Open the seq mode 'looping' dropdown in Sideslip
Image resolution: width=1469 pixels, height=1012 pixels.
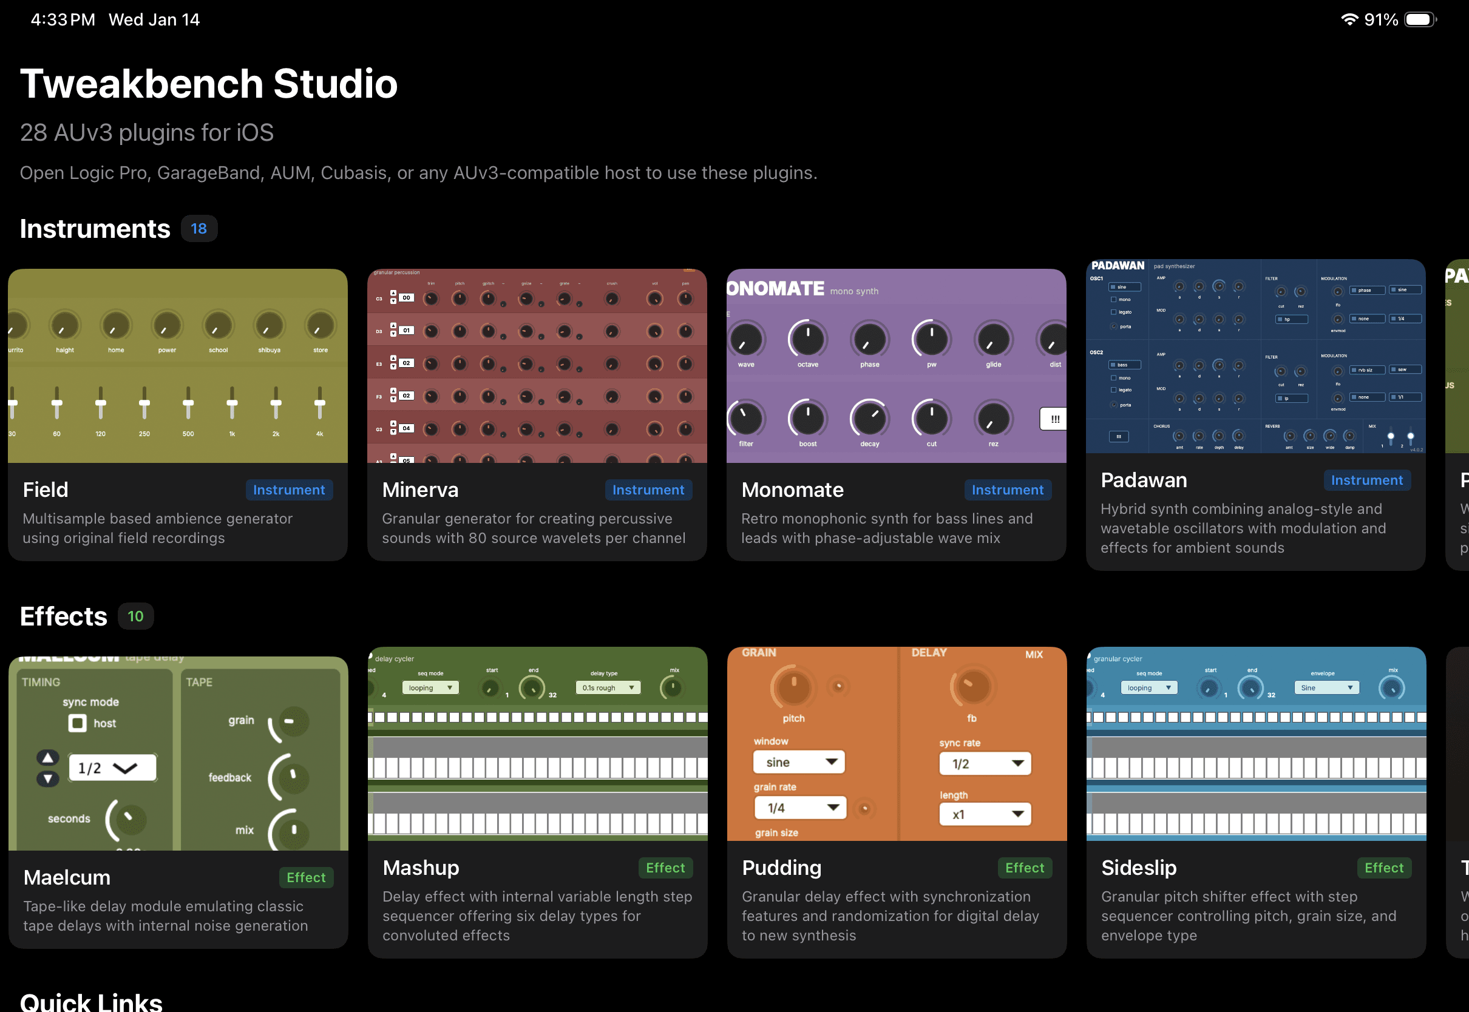click(1148, 688)
